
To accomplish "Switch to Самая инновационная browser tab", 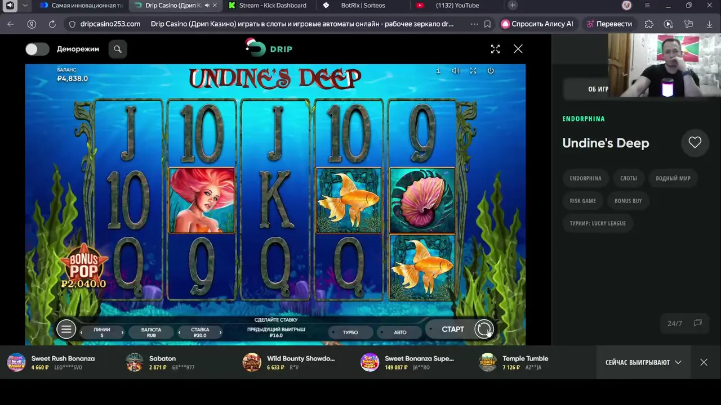I will click(82, 6).
